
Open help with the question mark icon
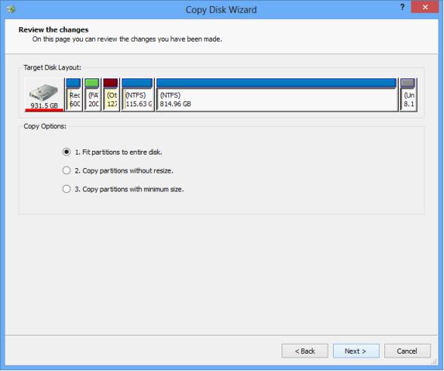coord(402,8)
